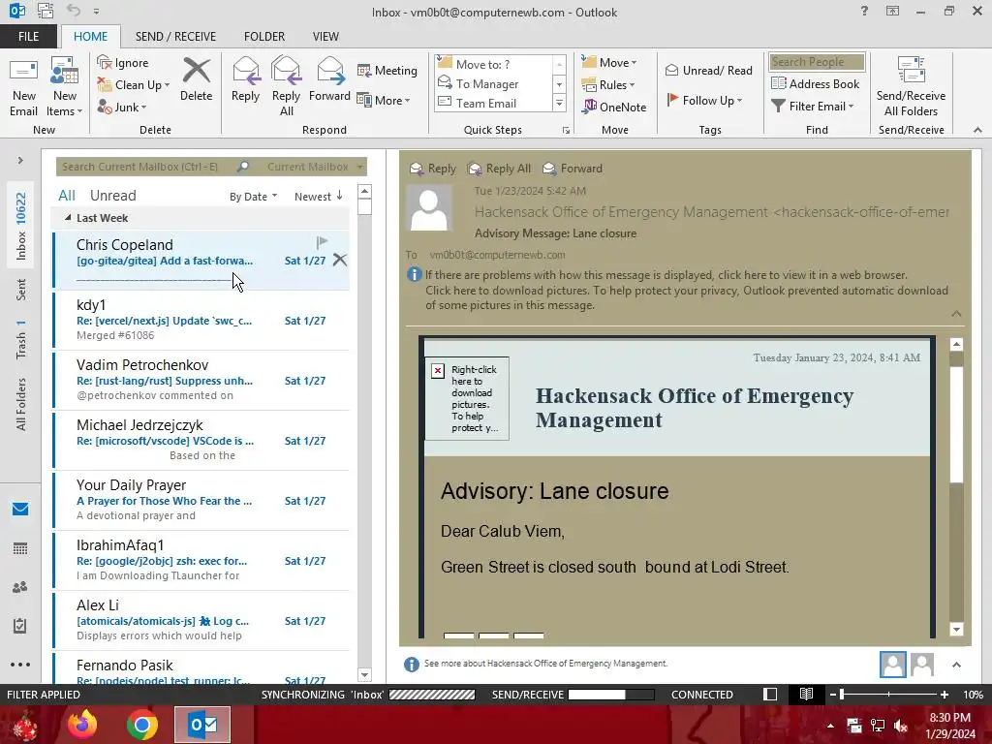
Task: Open the Mail navigation icon
Action: 20,510
